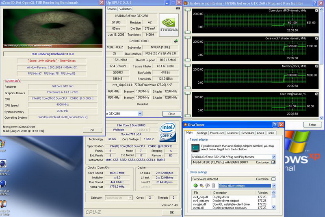The image size is (325, 217).
Task: Click the shader clock graph scale slider
Action: [187, 49]
